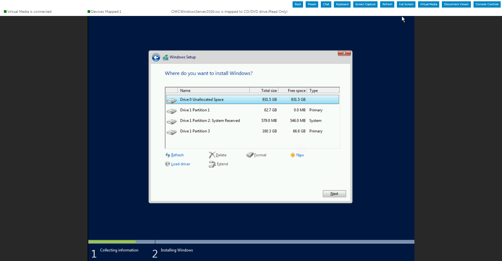Click the Refresh arrows icon in setup dialog

(x=168, y=155)
